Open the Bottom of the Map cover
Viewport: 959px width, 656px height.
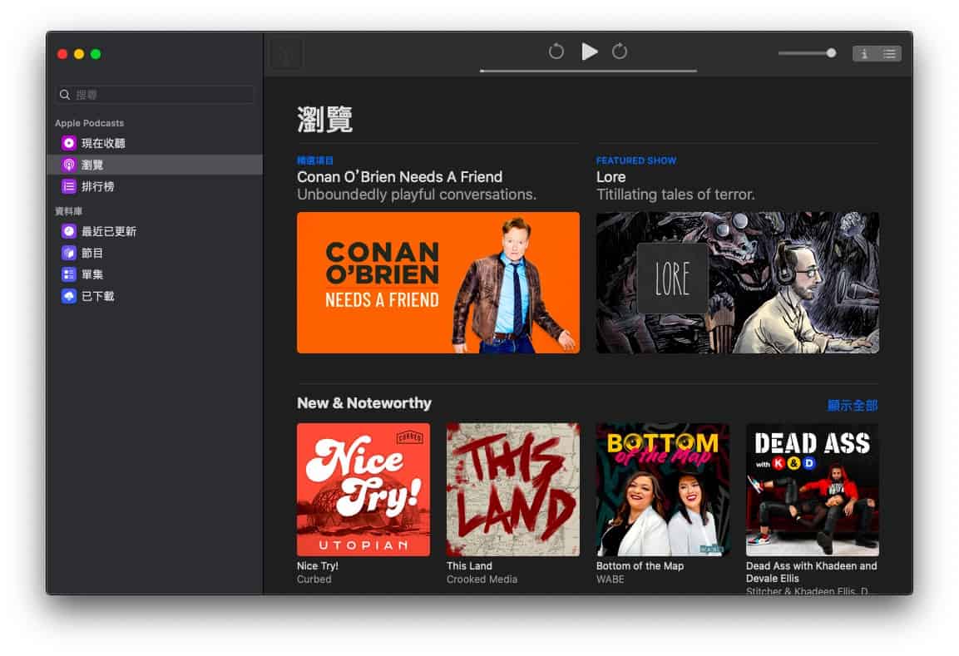click(662, 489)
